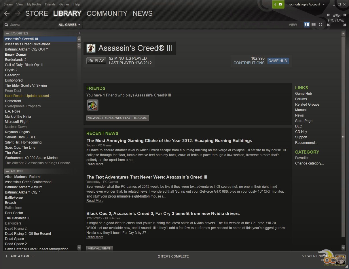349x269 pixels.
Task: Click the Recommend link
Action: point(306,143)
